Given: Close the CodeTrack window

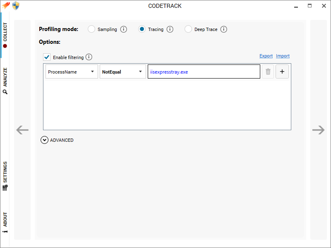Looking at the screenshot, I should (x=324, y=6).
